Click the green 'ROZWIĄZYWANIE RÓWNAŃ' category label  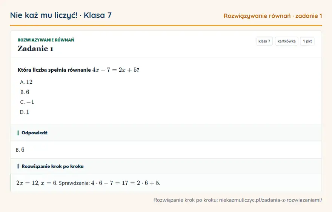(46, 40)
